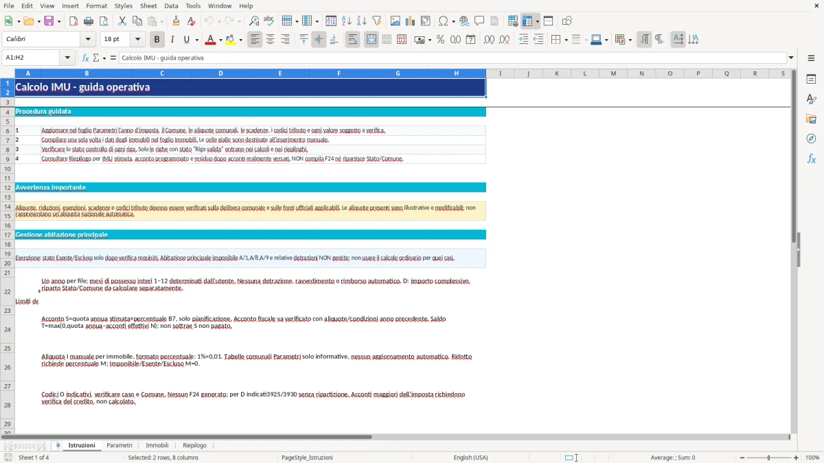Click the yellow Background Color swatch
824x463 pixels.
click(x=231, y=40)
